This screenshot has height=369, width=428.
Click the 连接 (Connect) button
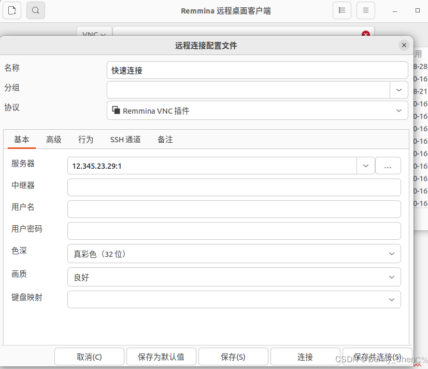point(305,357)
